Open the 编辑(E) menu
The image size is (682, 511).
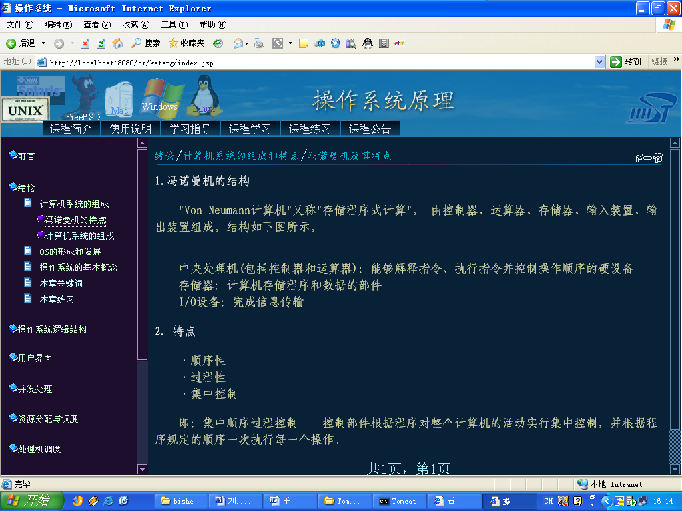(x=59, y=25)
